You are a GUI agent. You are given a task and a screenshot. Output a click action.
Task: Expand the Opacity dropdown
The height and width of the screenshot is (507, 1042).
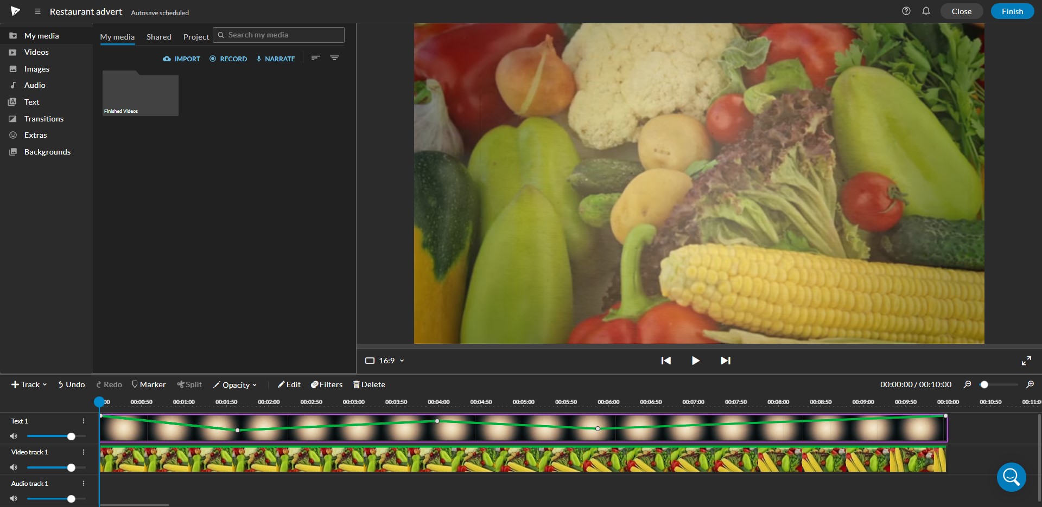(235, 384)
